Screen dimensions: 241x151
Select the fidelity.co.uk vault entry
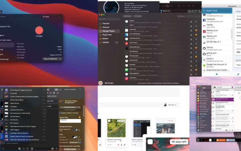217,31
